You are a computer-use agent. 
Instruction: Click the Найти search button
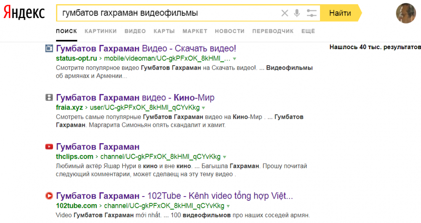tap(340, 13)
